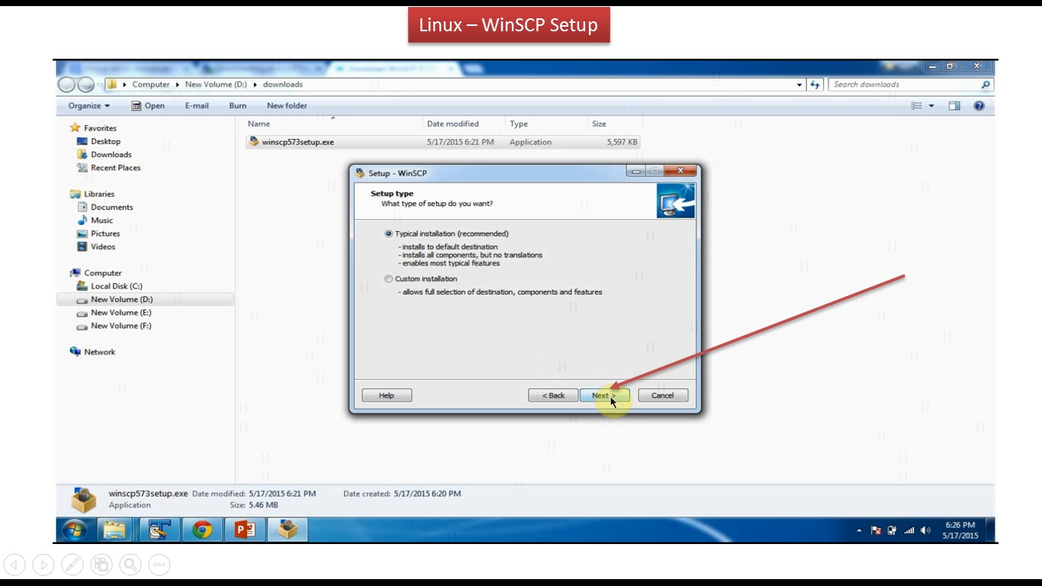Expand the view options dropdown arrow

pos(931,106)
